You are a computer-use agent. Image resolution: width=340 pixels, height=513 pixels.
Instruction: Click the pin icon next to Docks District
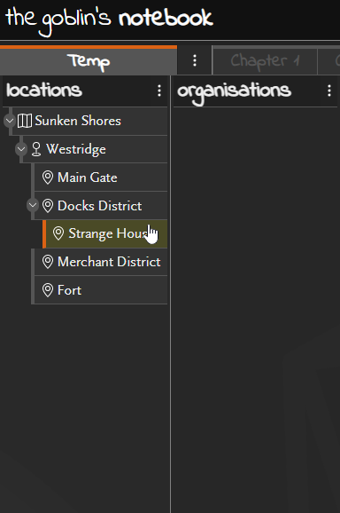tap(48, 206)
